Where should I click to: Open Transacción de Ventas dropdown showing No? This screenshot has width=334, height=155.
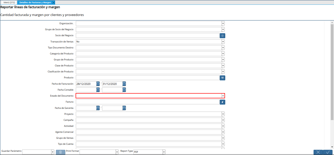pyautogui.click(x=223, y=42)
